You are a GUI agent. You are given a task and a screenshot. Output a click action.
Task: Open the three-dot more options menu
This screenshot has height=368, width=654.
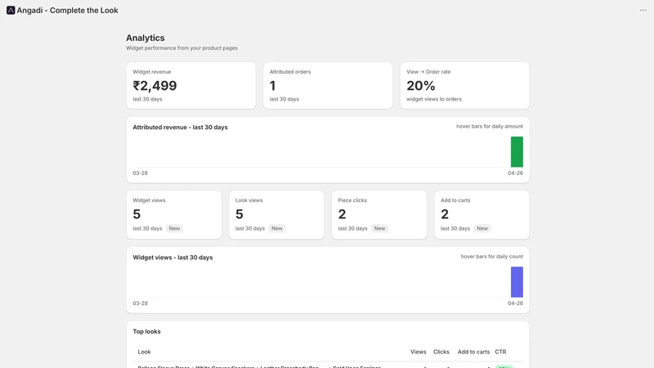point(643,11)
